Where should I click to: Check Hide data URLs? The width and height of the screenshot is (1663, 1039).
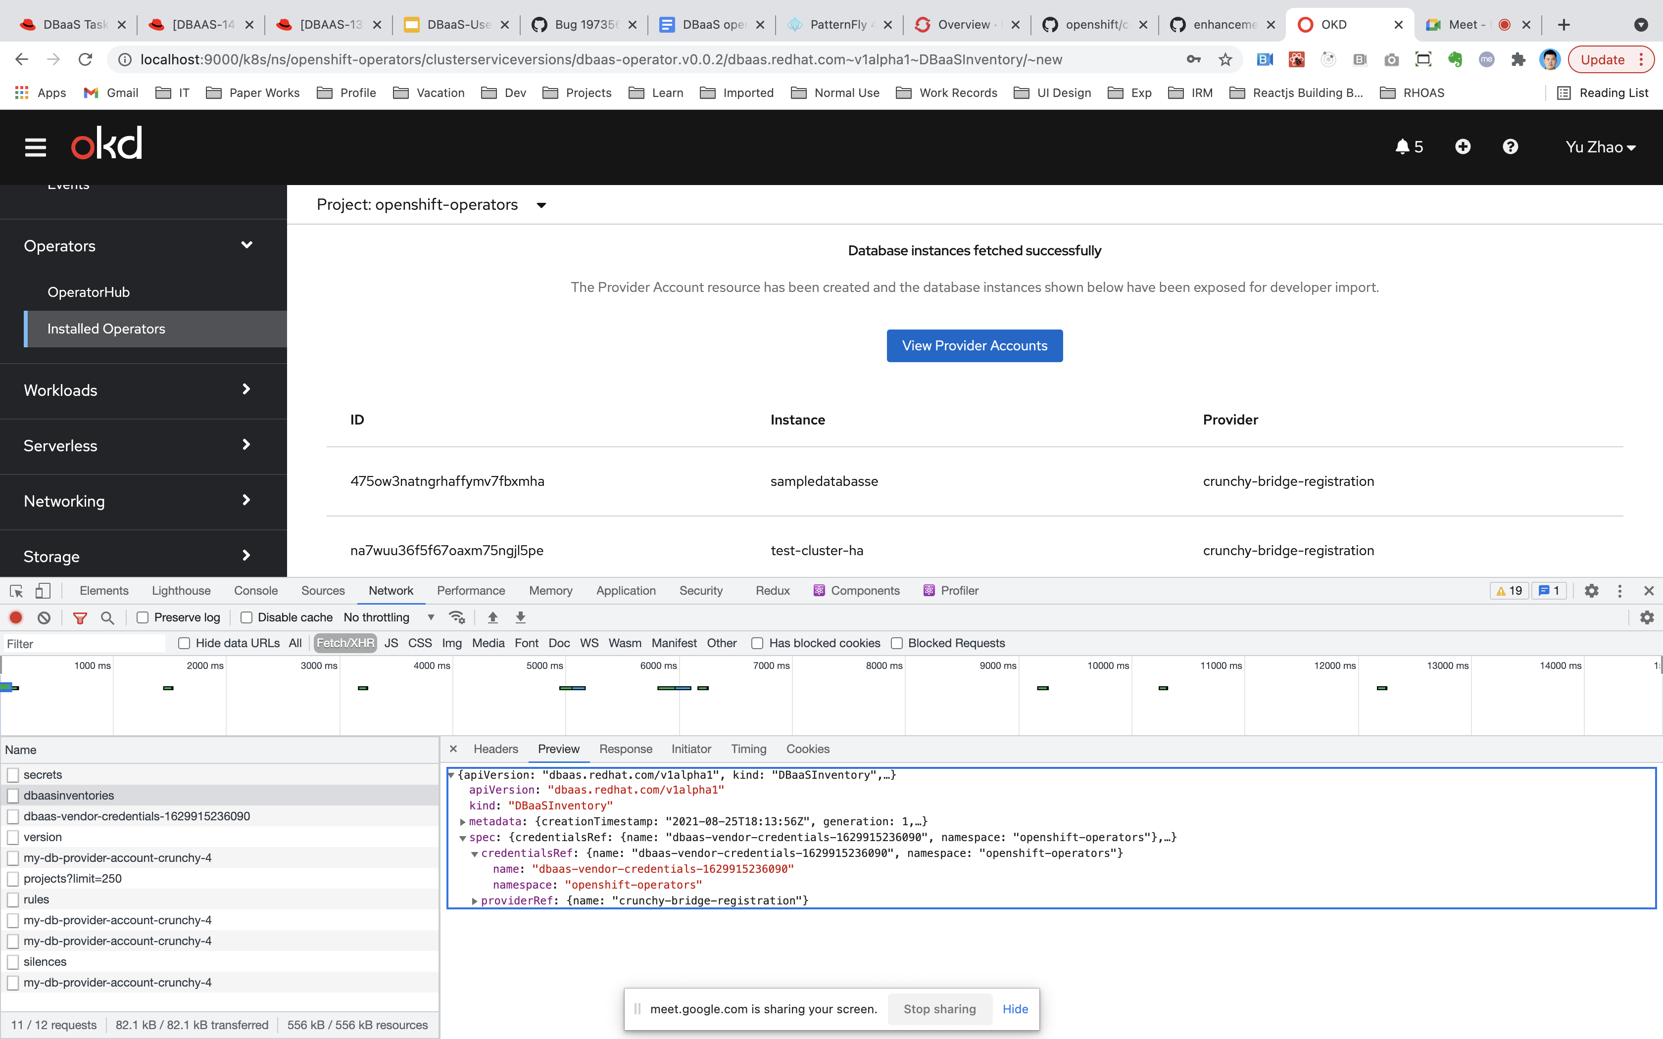click(x=184, y=643)
